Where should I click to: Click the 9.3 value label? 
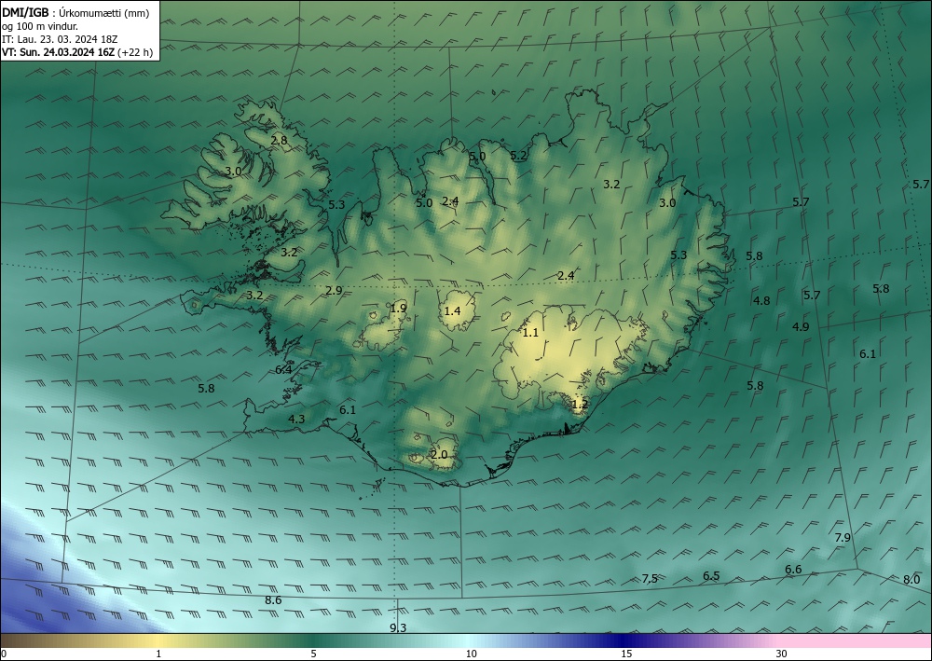pos(398,628)
